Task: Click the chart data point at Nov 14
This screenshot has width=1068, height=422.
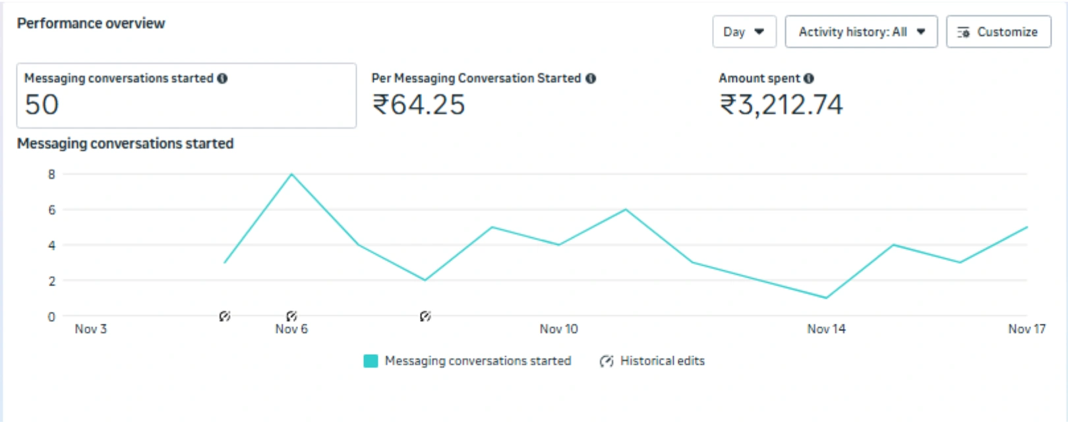Action: pyautogui.click(x=826, y=298)
